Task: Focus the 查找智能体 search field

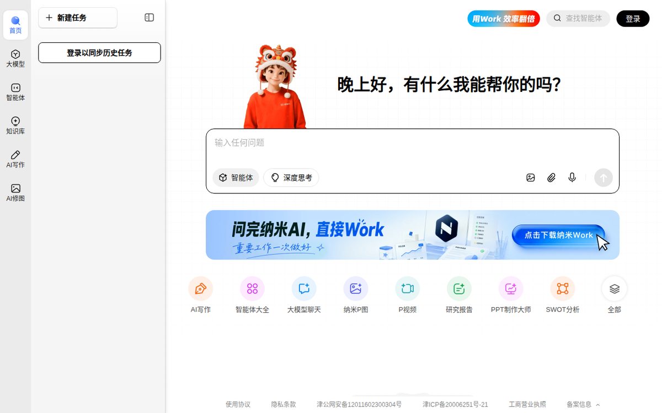Action: 578,18
